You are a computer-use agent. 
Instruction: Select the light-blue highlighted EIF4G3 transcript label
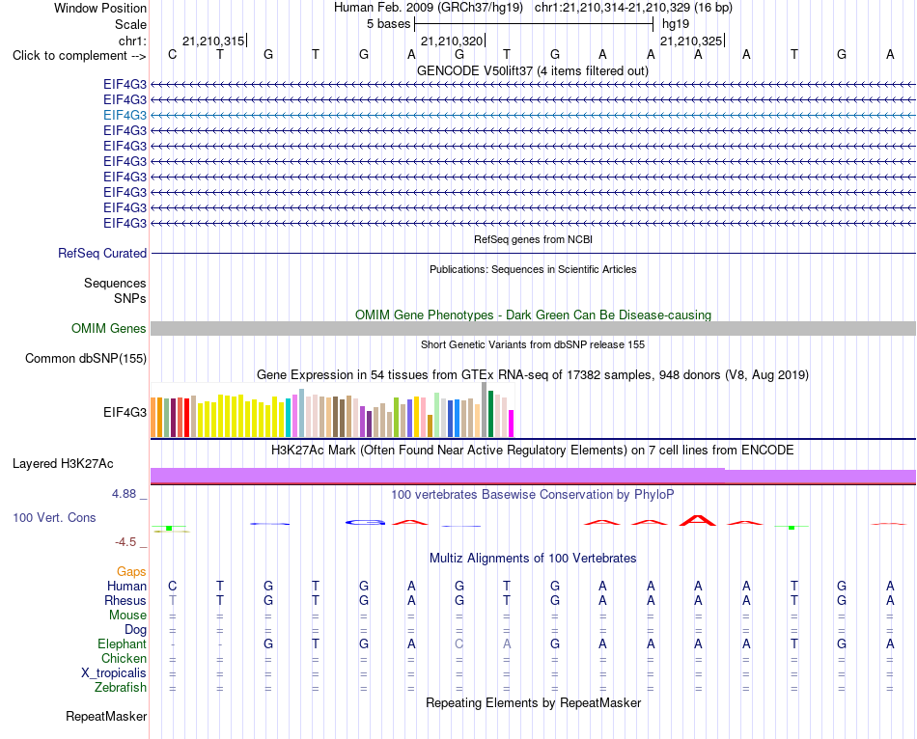[125, 115]
